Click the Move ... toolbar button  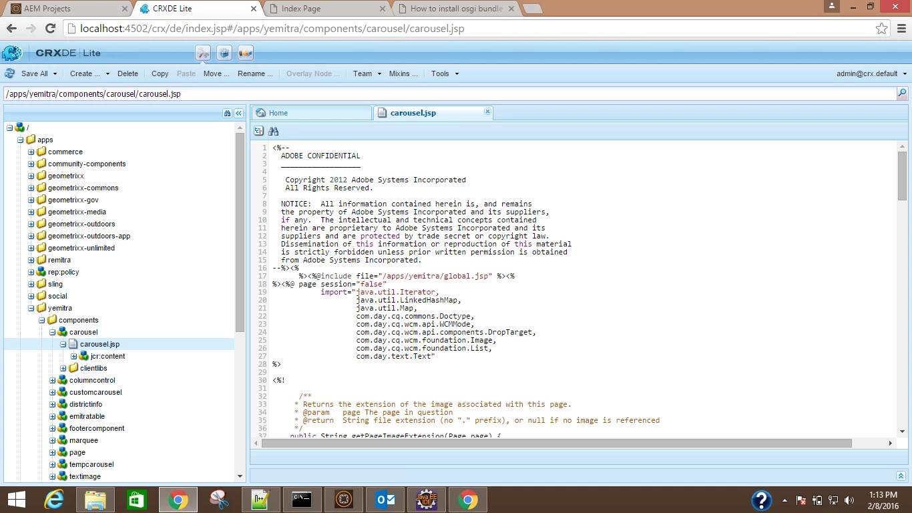[x=216, y=73]
